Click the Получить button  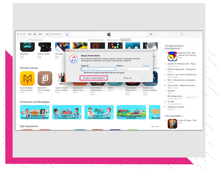pyautogui.click(x=143, y=78)
